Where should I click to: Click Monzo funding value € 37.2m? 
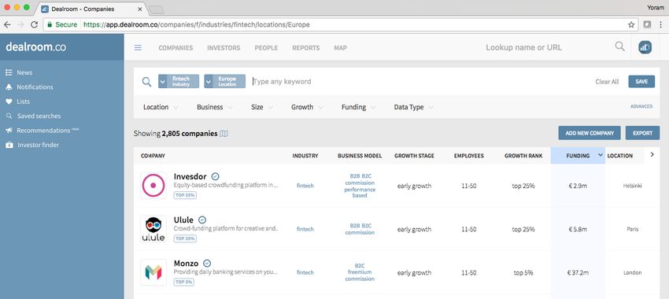point(578,272)
